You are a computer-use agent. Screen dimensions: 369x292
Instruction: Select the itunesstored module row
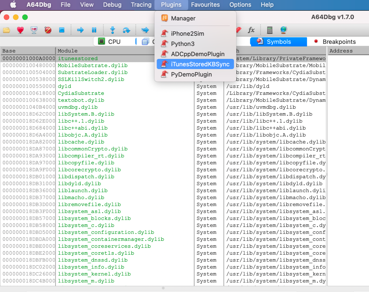(78, 59)
